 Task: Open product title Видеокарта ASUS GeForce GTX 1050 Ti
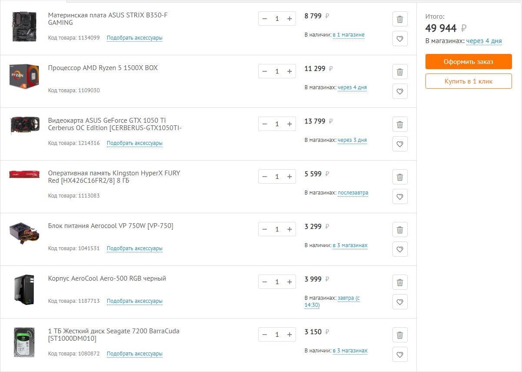pos(115,124)
